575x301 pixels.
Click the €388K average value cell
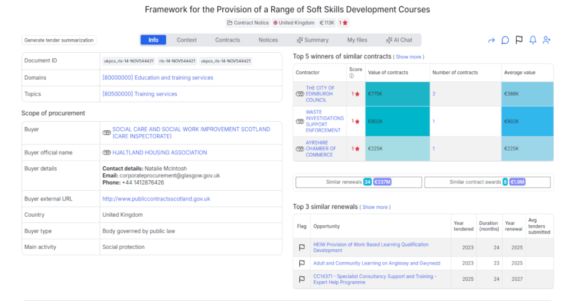pos(527,94)
